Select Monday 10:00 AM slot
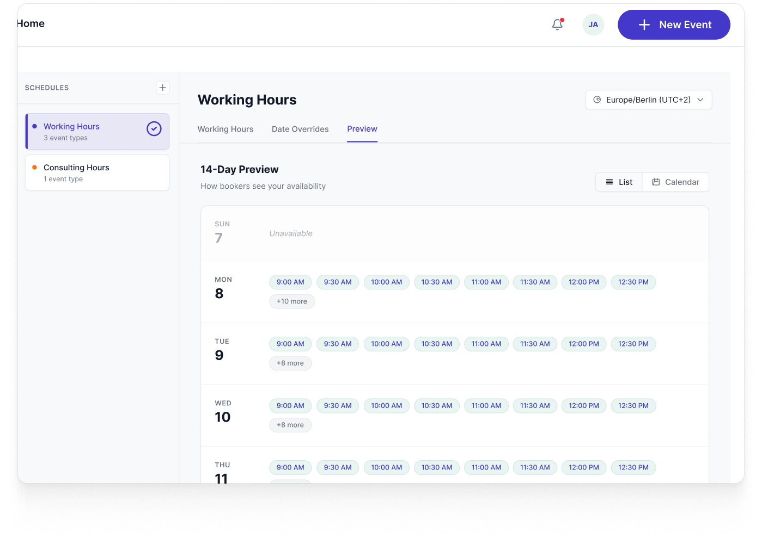Screen dimensions: 762x544 pyautogui.click(x=387, y=282)
